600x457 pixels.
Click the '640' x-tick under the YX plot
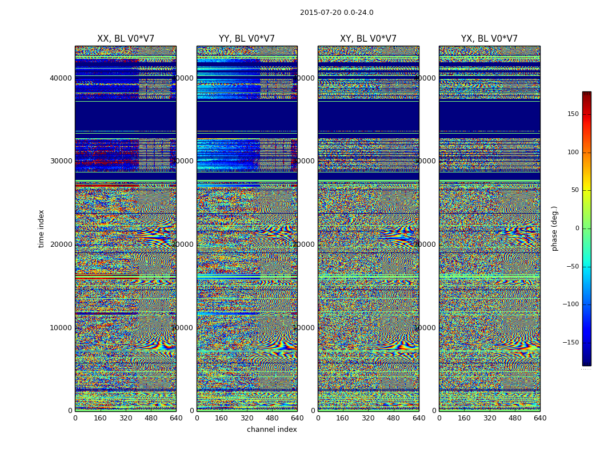540,418
